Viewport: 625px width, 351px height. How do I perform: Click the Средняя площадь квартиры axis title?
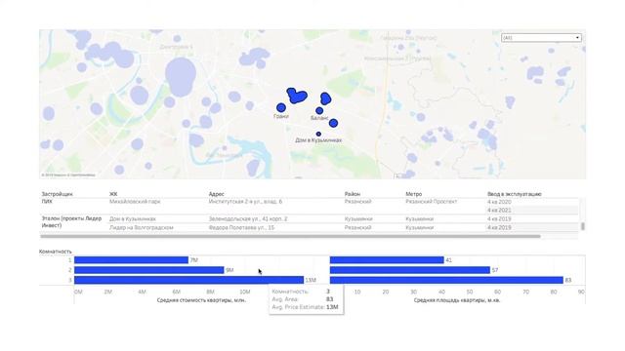(x=457, y=300)
